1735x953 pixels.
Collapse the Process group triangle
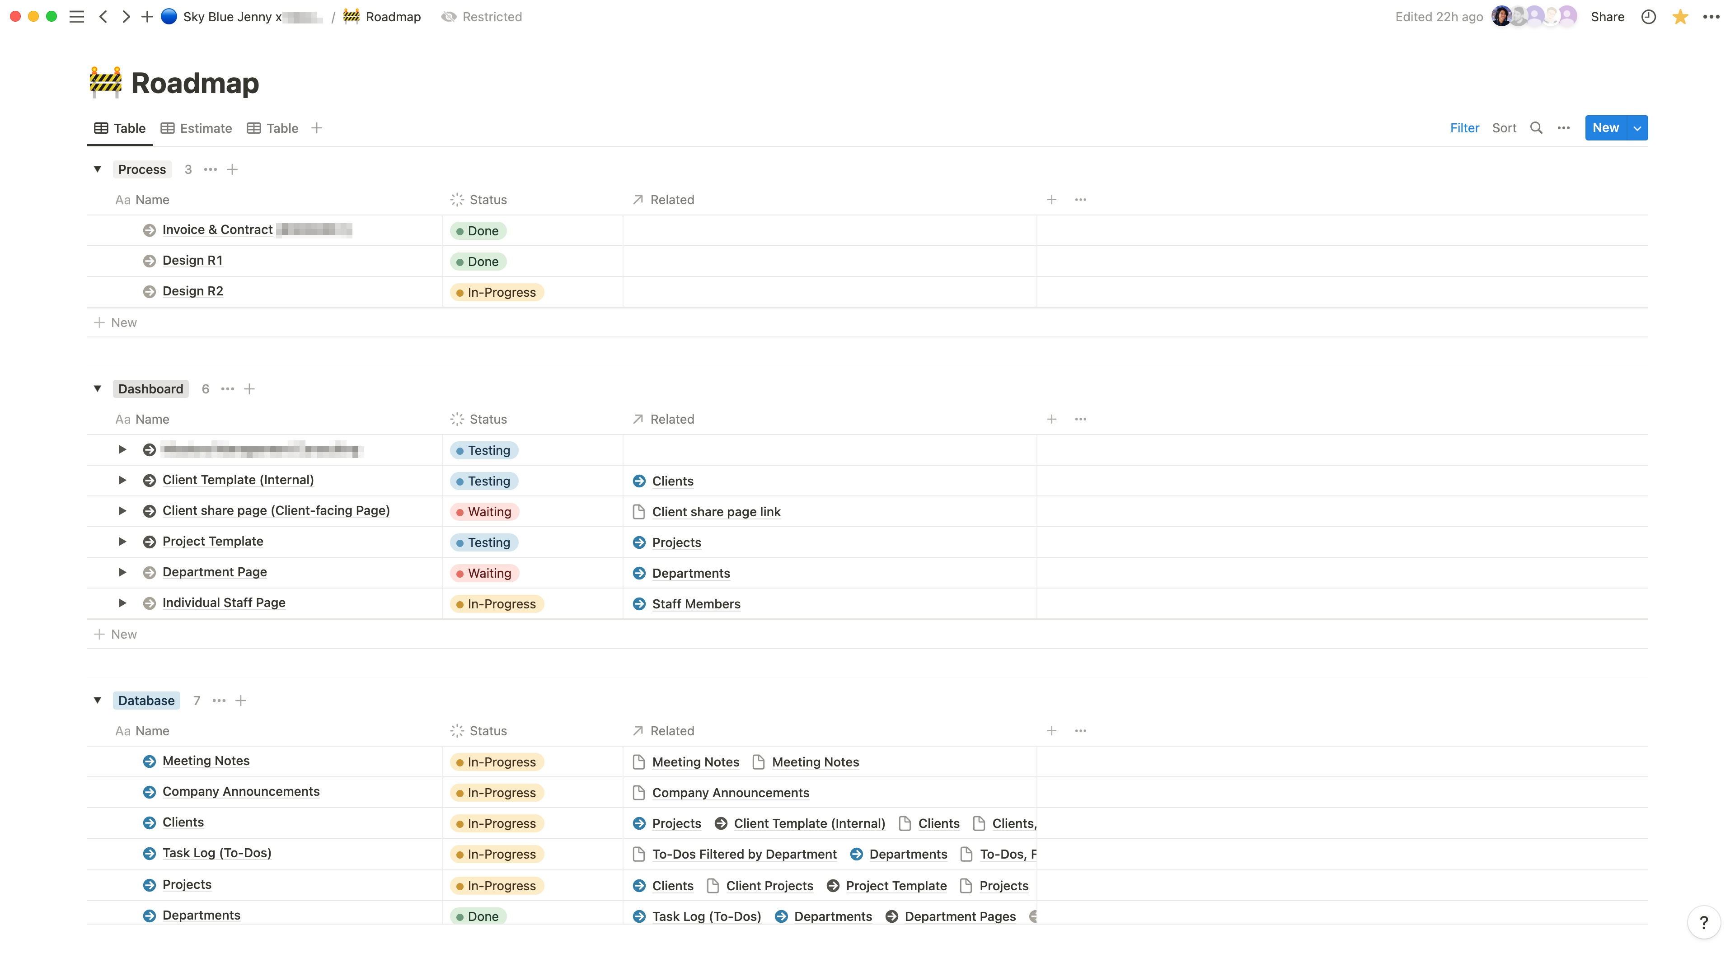98,169
